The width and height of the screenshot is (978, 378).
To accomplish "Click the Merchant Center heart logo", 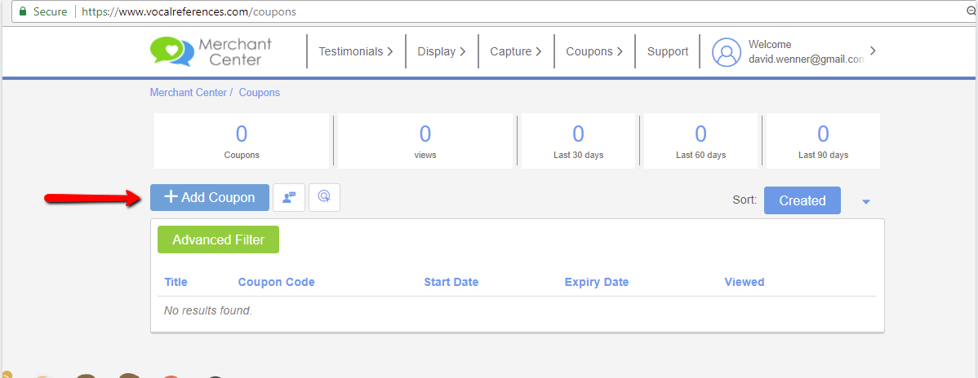I will pos(171,51).
